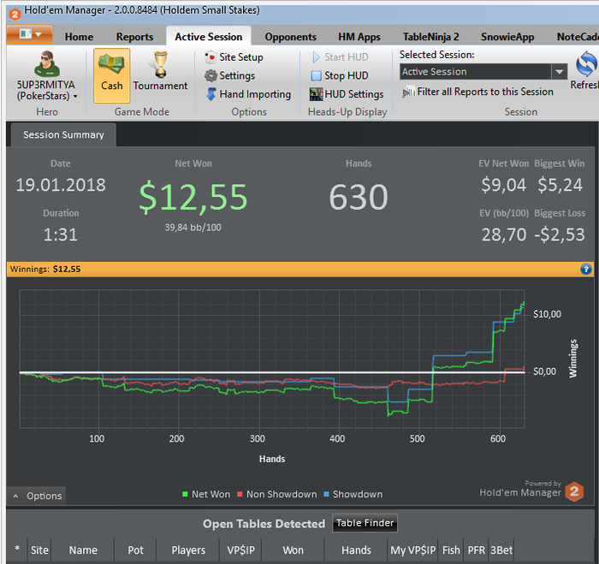The width and height of the screenshot is (599, 564).
Task: Select Cash game mode
Action: [x=111, y=75]
